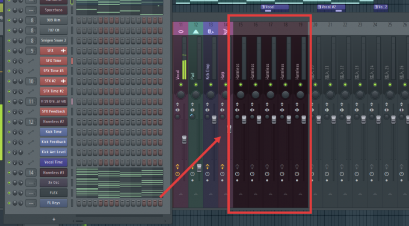This screenshot has height=226, width=409.
Task: Add a new channel with plus button
Action: click(54, 219)
